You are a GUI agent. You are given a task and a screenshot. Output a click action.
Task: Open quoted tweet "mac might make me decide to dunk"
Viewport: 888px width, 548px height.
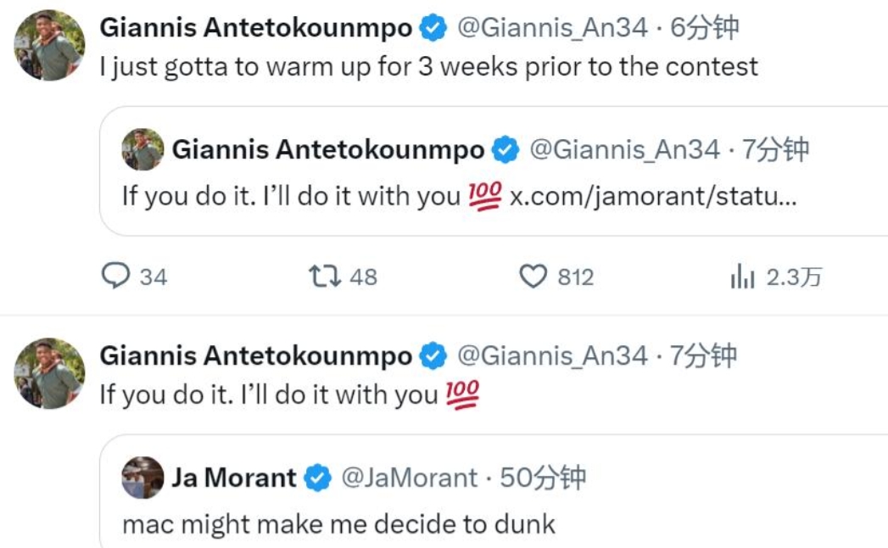tap(339, 523)
